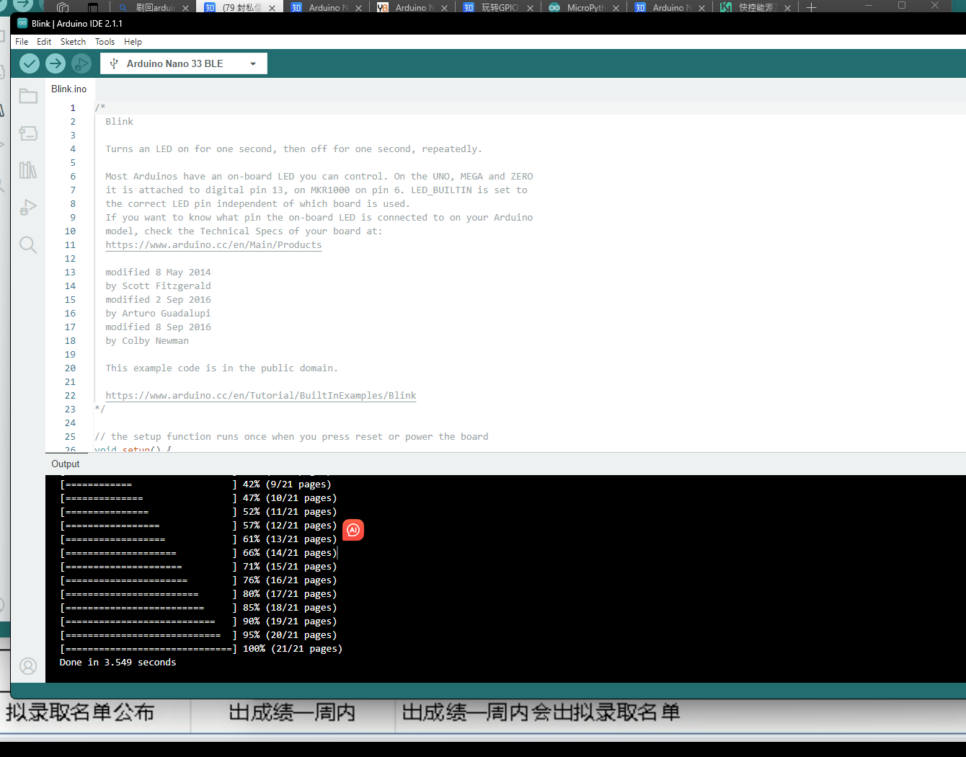
Task: Click inside the Output console panel
Action: 505,577
